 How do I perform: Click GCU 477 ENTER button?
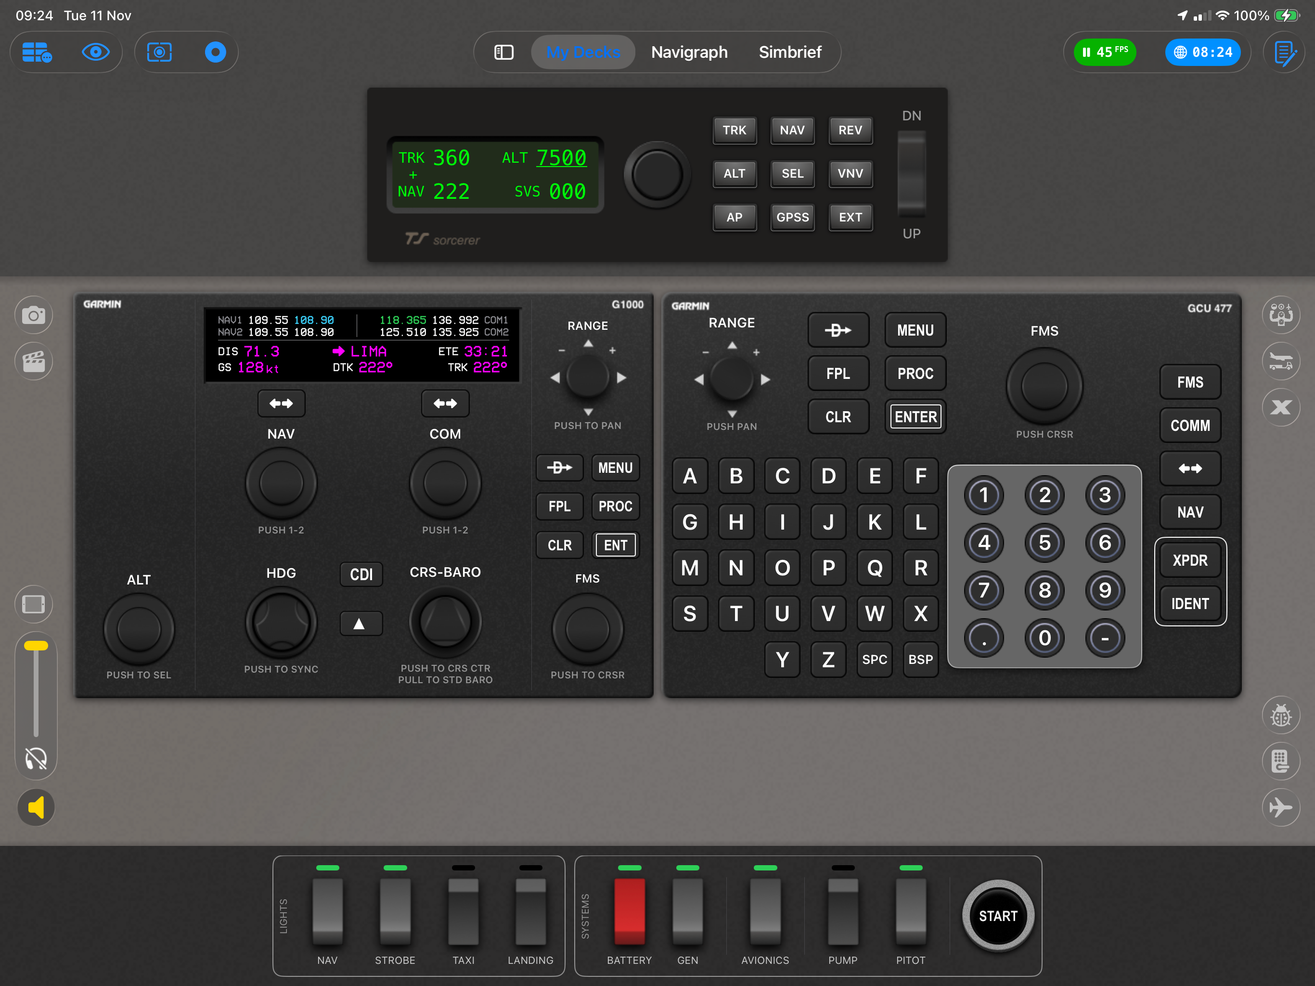click(x=915, y=417)
